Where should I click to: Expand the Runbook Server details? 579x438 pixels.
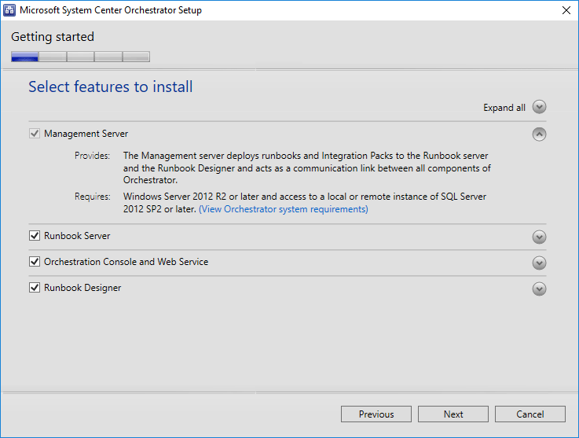[x=539, y=237]
